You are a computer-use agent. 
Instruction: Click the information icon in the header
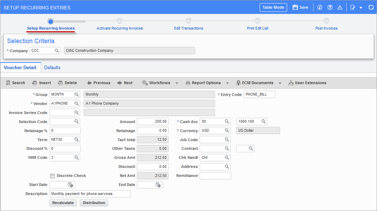pos(320,7)
